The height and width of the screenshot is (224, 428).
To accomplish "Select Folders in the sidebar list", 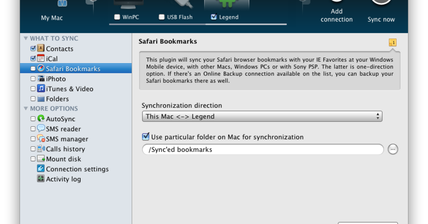I will pyautogui.click(x=57, y=99).
